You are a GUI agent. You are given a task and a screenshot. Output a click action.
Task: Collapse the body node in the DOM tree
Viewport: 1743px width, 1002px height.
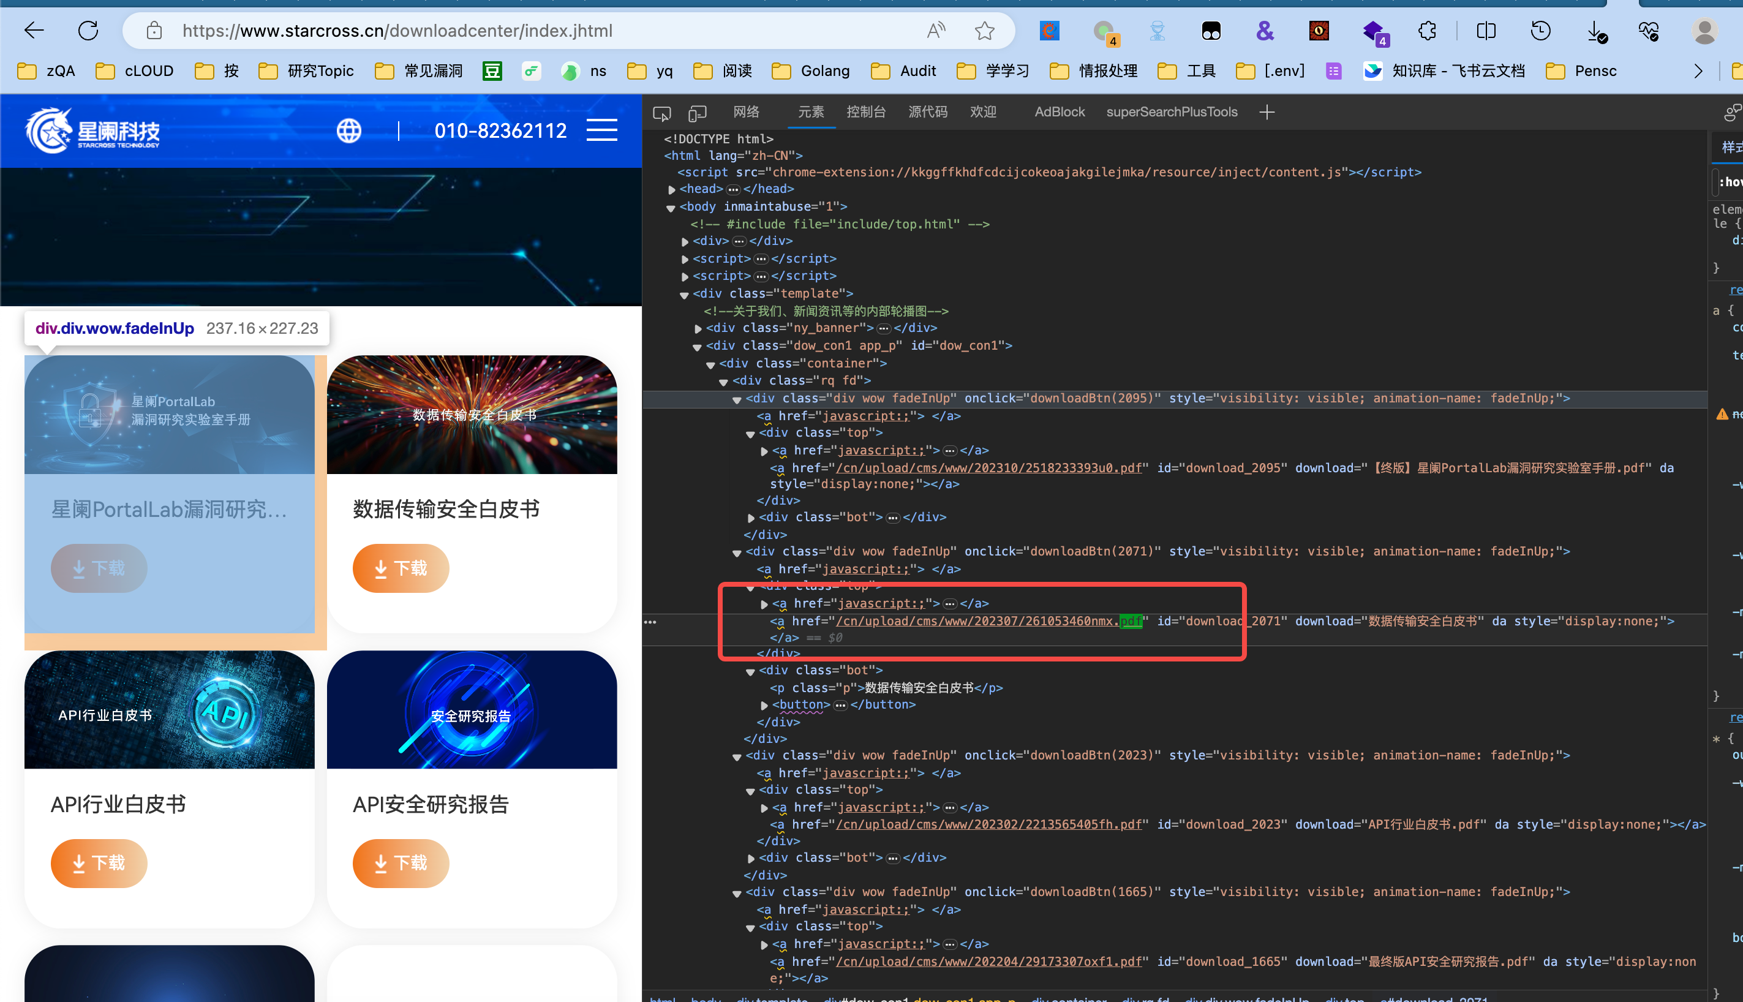[671, 207]
